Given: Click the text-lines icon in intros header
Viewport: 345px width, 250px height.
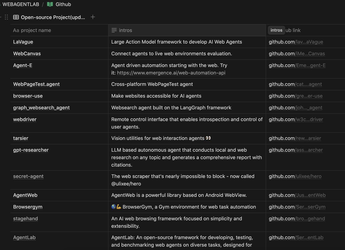Looking at the screenshot, I should (x=114, y=30).
